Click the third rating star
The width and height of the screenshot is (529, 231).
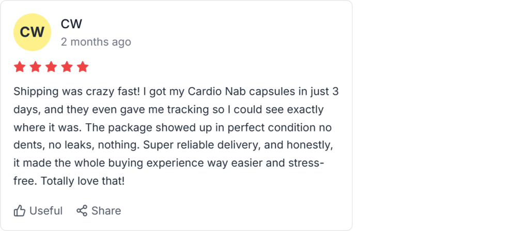51,67
